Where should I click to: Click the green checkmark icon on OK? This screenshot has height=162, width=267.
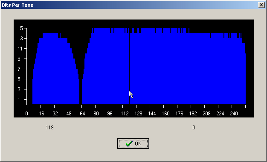pos(129,143)
